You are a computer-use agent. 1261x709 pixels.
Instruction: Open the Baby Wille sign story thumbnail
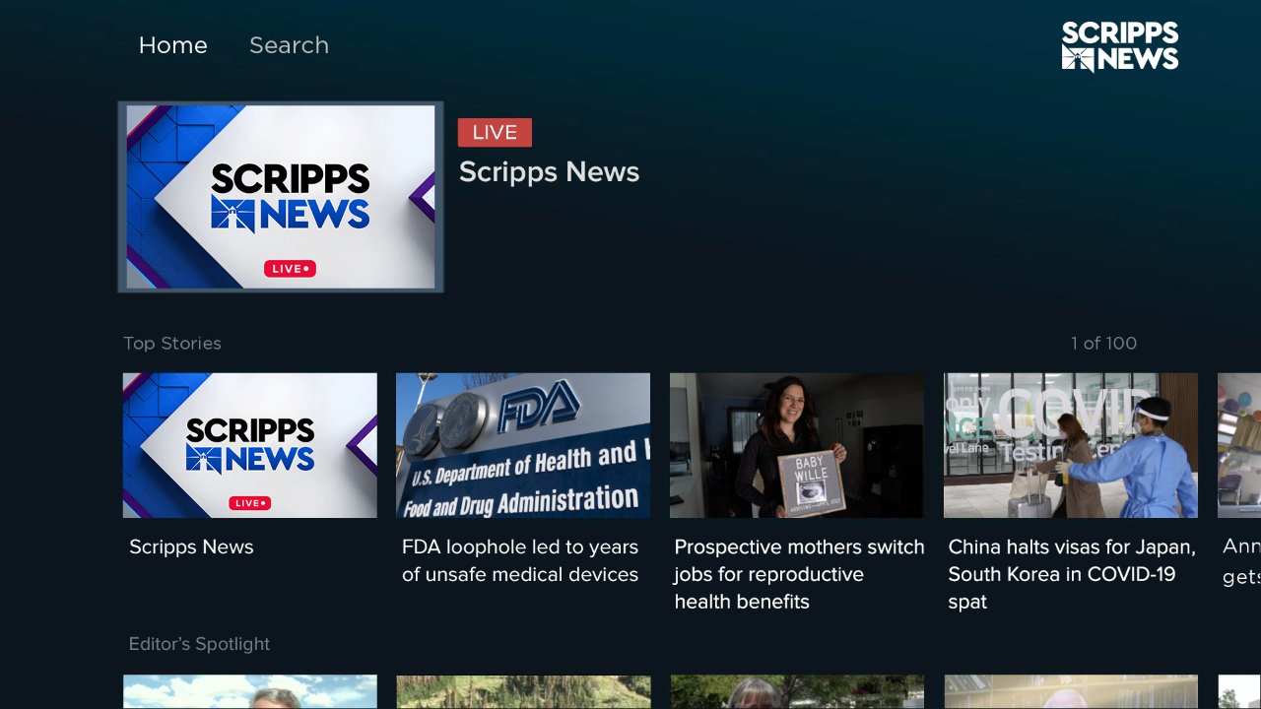pos(797,445)
